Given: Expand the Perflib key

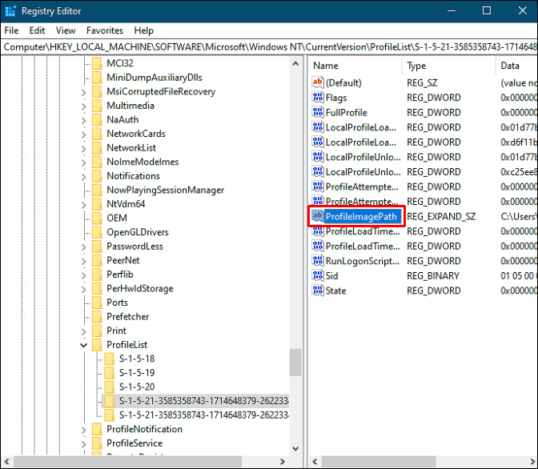Looking at the screenshot, I should coord(84,275).
